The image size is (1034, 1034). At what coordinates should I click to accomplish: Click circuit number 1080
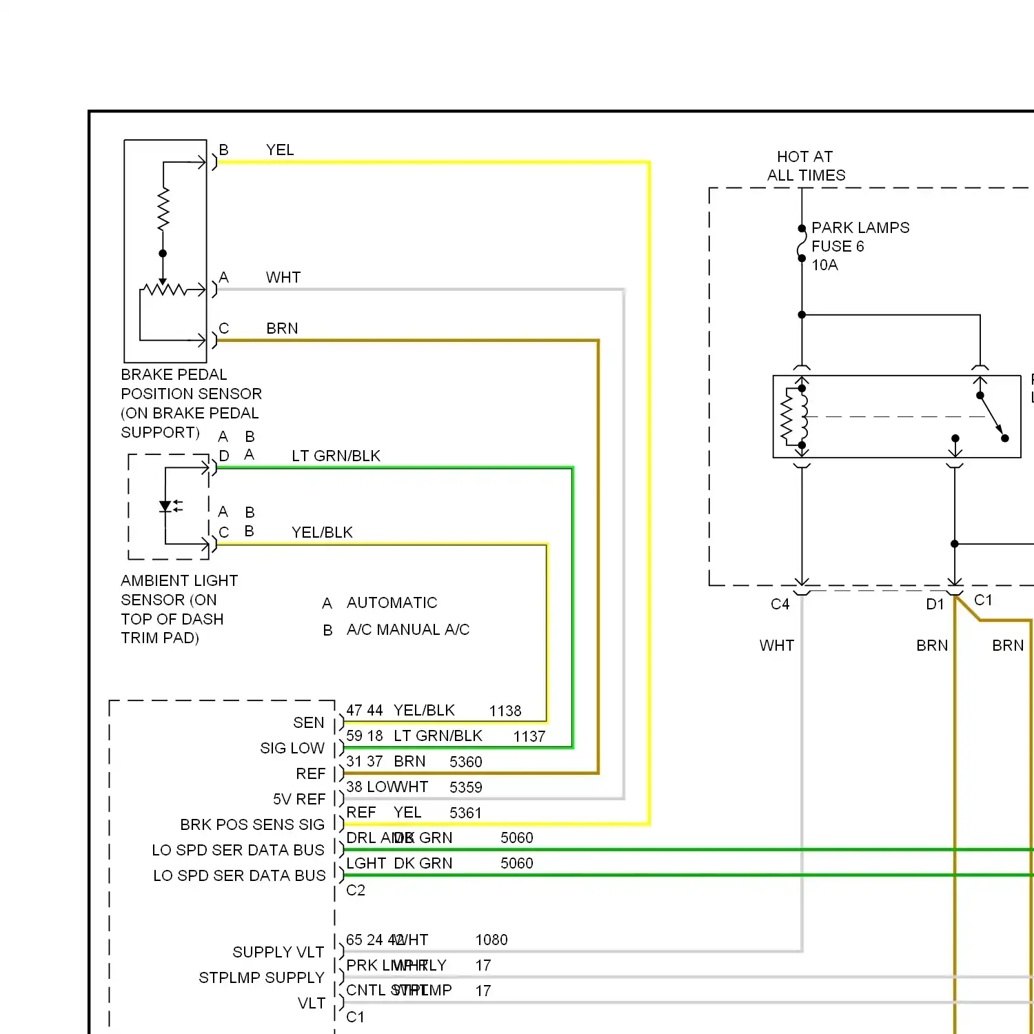pos(491,940)
